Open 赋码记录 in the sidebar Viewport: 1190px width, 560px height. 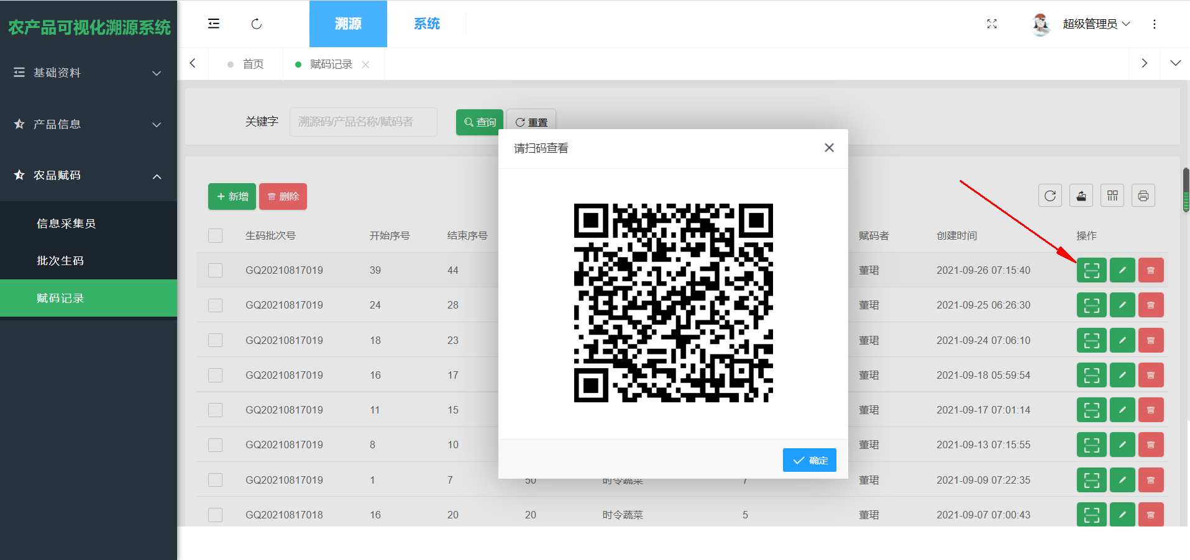coord(88,298)
